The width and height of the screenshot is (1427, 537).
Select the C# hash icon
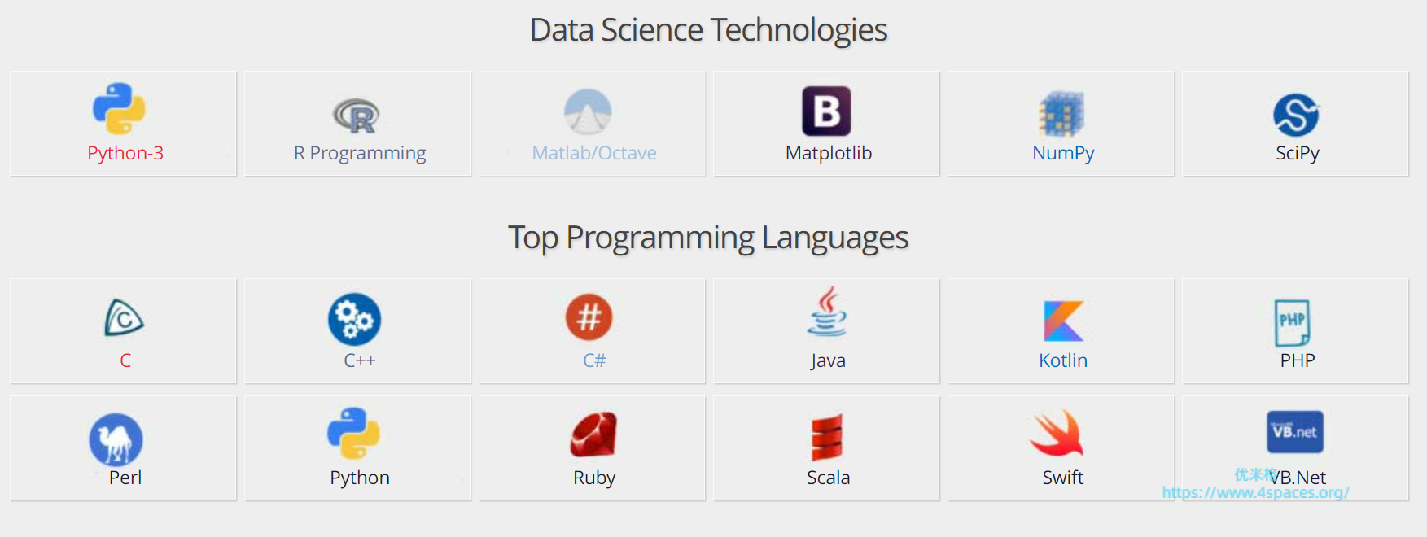(x=589, y=317)
